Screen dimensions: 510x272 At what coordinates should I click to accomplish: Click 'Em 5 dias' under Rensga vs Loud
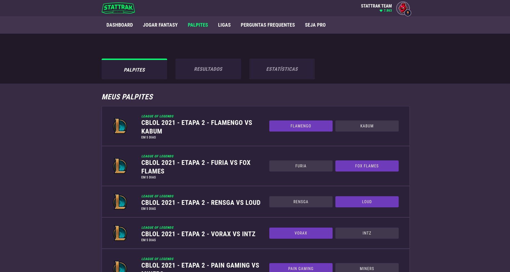[149, 209]
